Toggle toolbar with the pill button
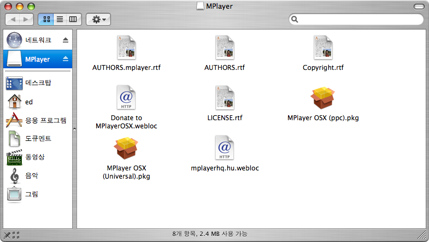The width and height of the screenshot is (429, 242). click(419, 7)
